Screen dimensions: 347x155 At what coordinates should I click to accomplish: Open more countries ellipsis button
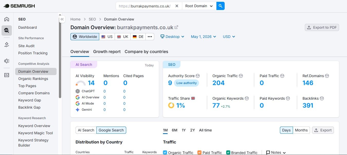[150, 37]
